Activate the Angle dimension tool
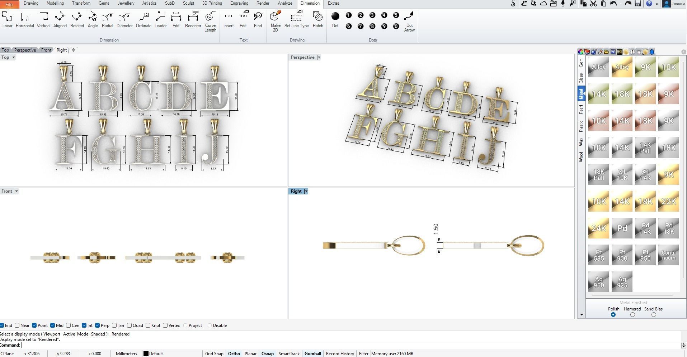The width and height of the screenshot is (687, 357). click(93, 20)
